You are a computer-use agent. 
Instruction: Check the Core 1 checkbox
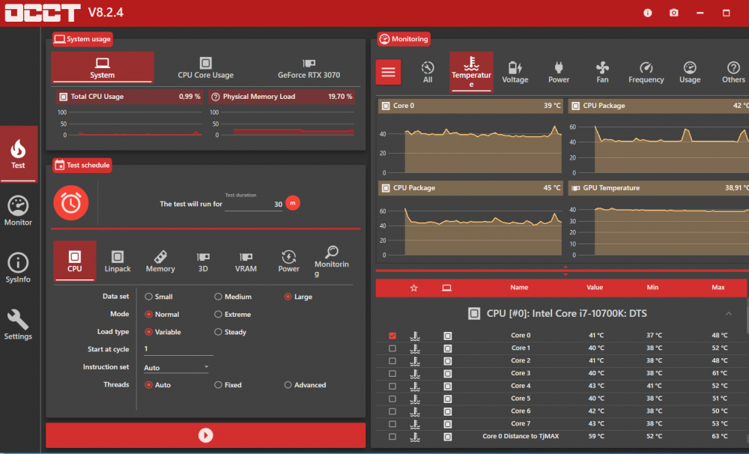pyautogui.click(x=392, y=348)
